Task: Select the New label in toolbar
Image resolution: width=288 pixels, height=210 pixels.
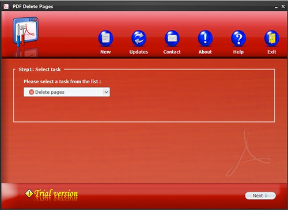Action: coord(105,52)
